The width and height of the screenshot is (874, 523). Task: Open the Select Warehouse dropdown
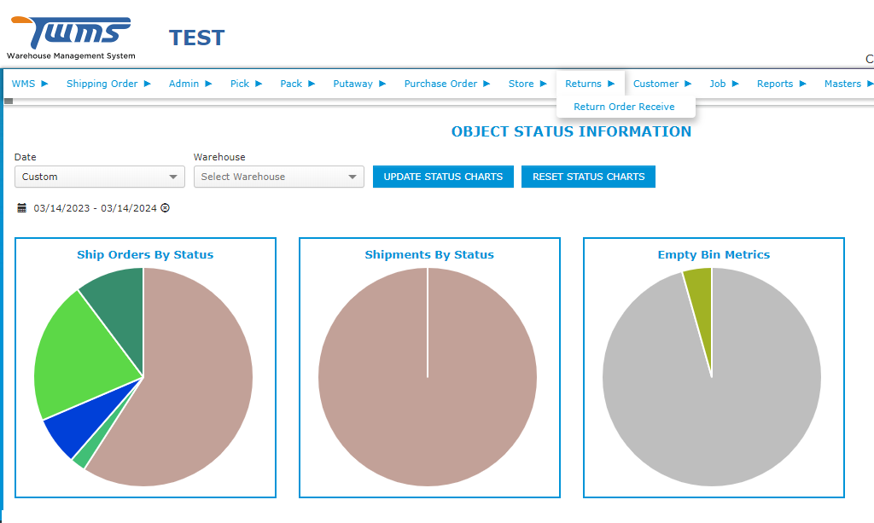[278, 177]
